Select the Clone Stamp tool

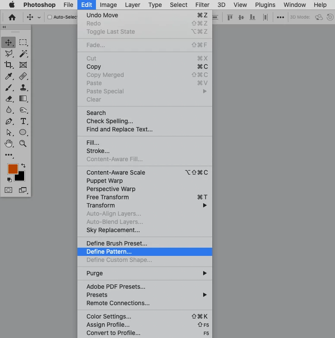tap(23, 87)
